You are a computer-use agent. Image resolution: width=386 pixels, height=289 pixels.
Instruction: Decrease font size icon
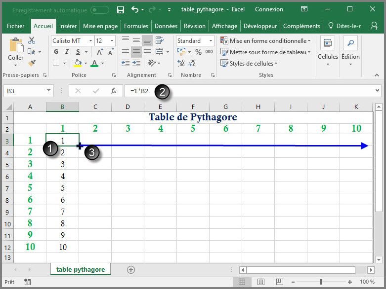pos(111,52)
